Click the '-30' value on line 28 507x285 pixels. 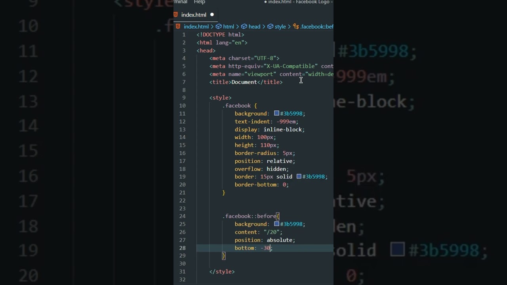click(265, 248)
